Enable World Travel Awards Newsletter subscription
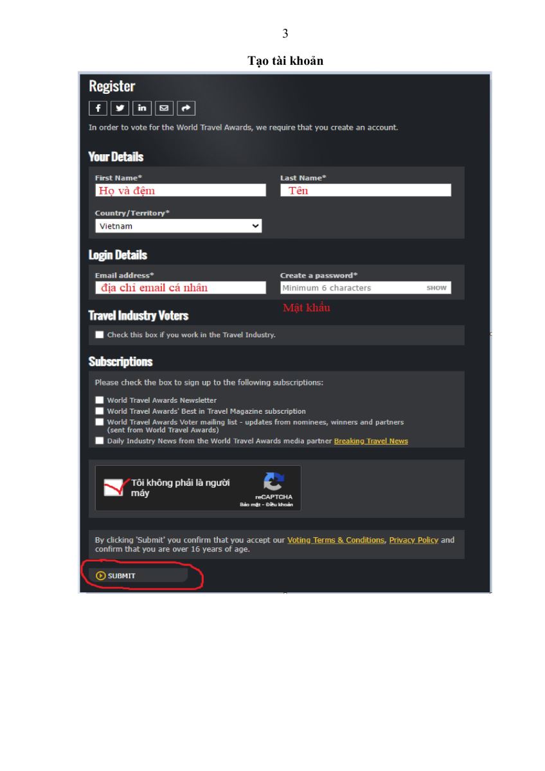 (x=99, y=400)
